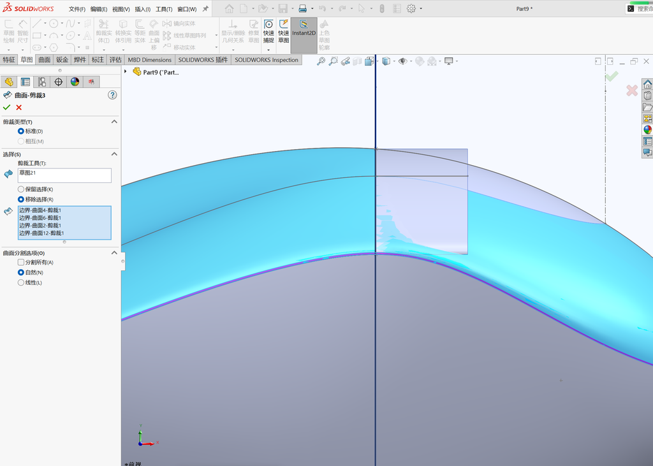Switch to the 特征 ribbon tab
This screenshot has height=466, width=653.
tap(9, 59)
